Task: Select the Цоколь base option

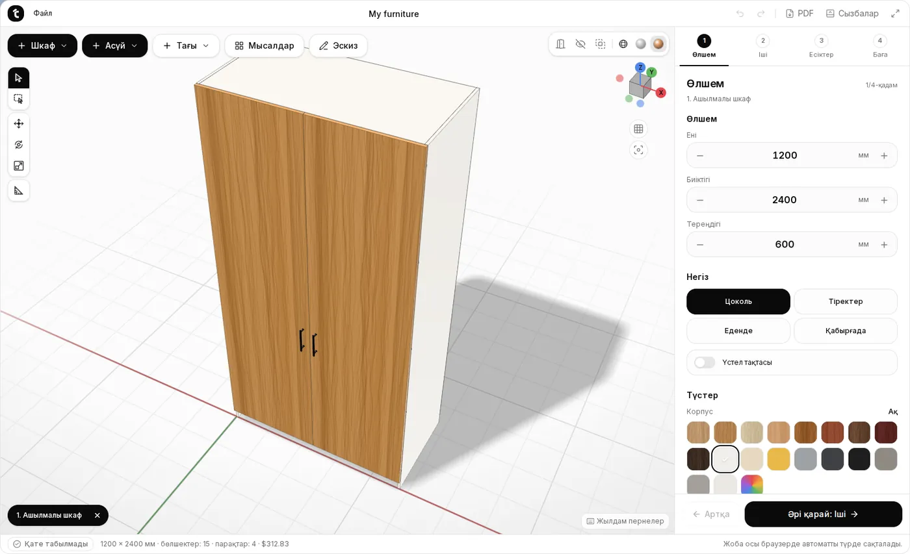Action: tap(738, 301)
